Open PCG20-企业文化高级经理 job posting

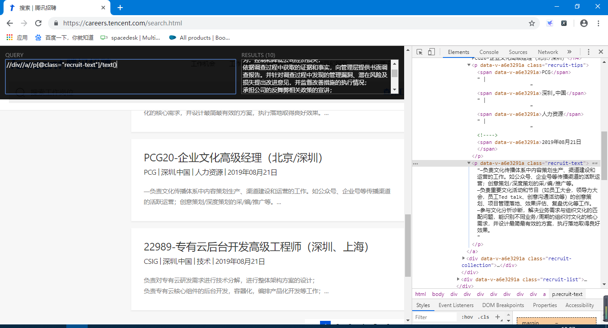coord(233,158)
